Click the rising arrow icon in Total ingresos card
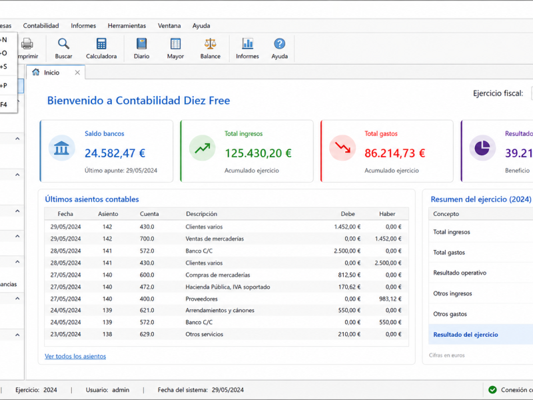 click(x=203, y=148)
